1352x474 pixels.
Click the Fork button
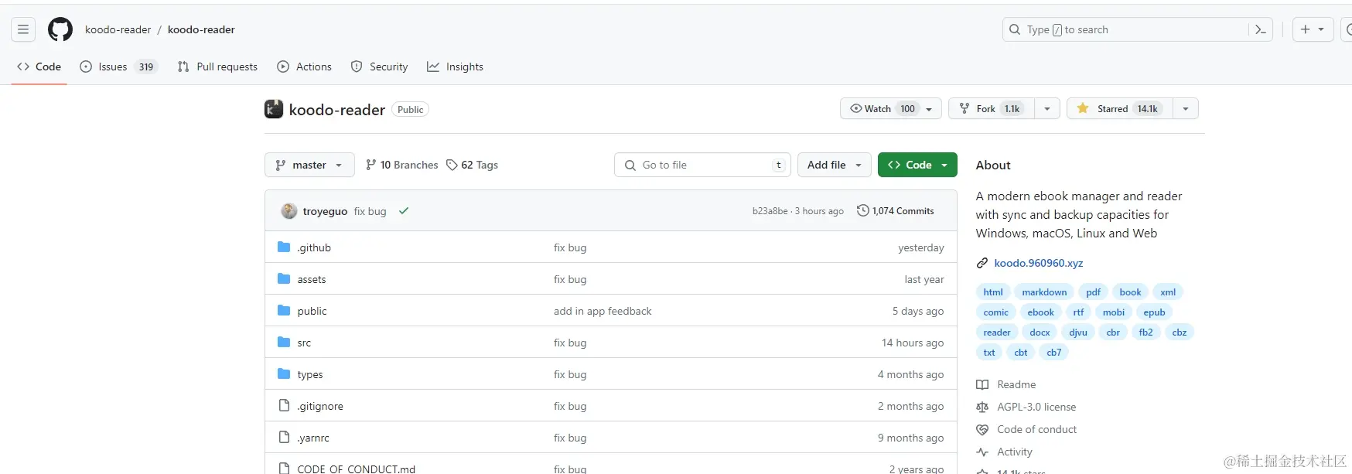point(992,108)
